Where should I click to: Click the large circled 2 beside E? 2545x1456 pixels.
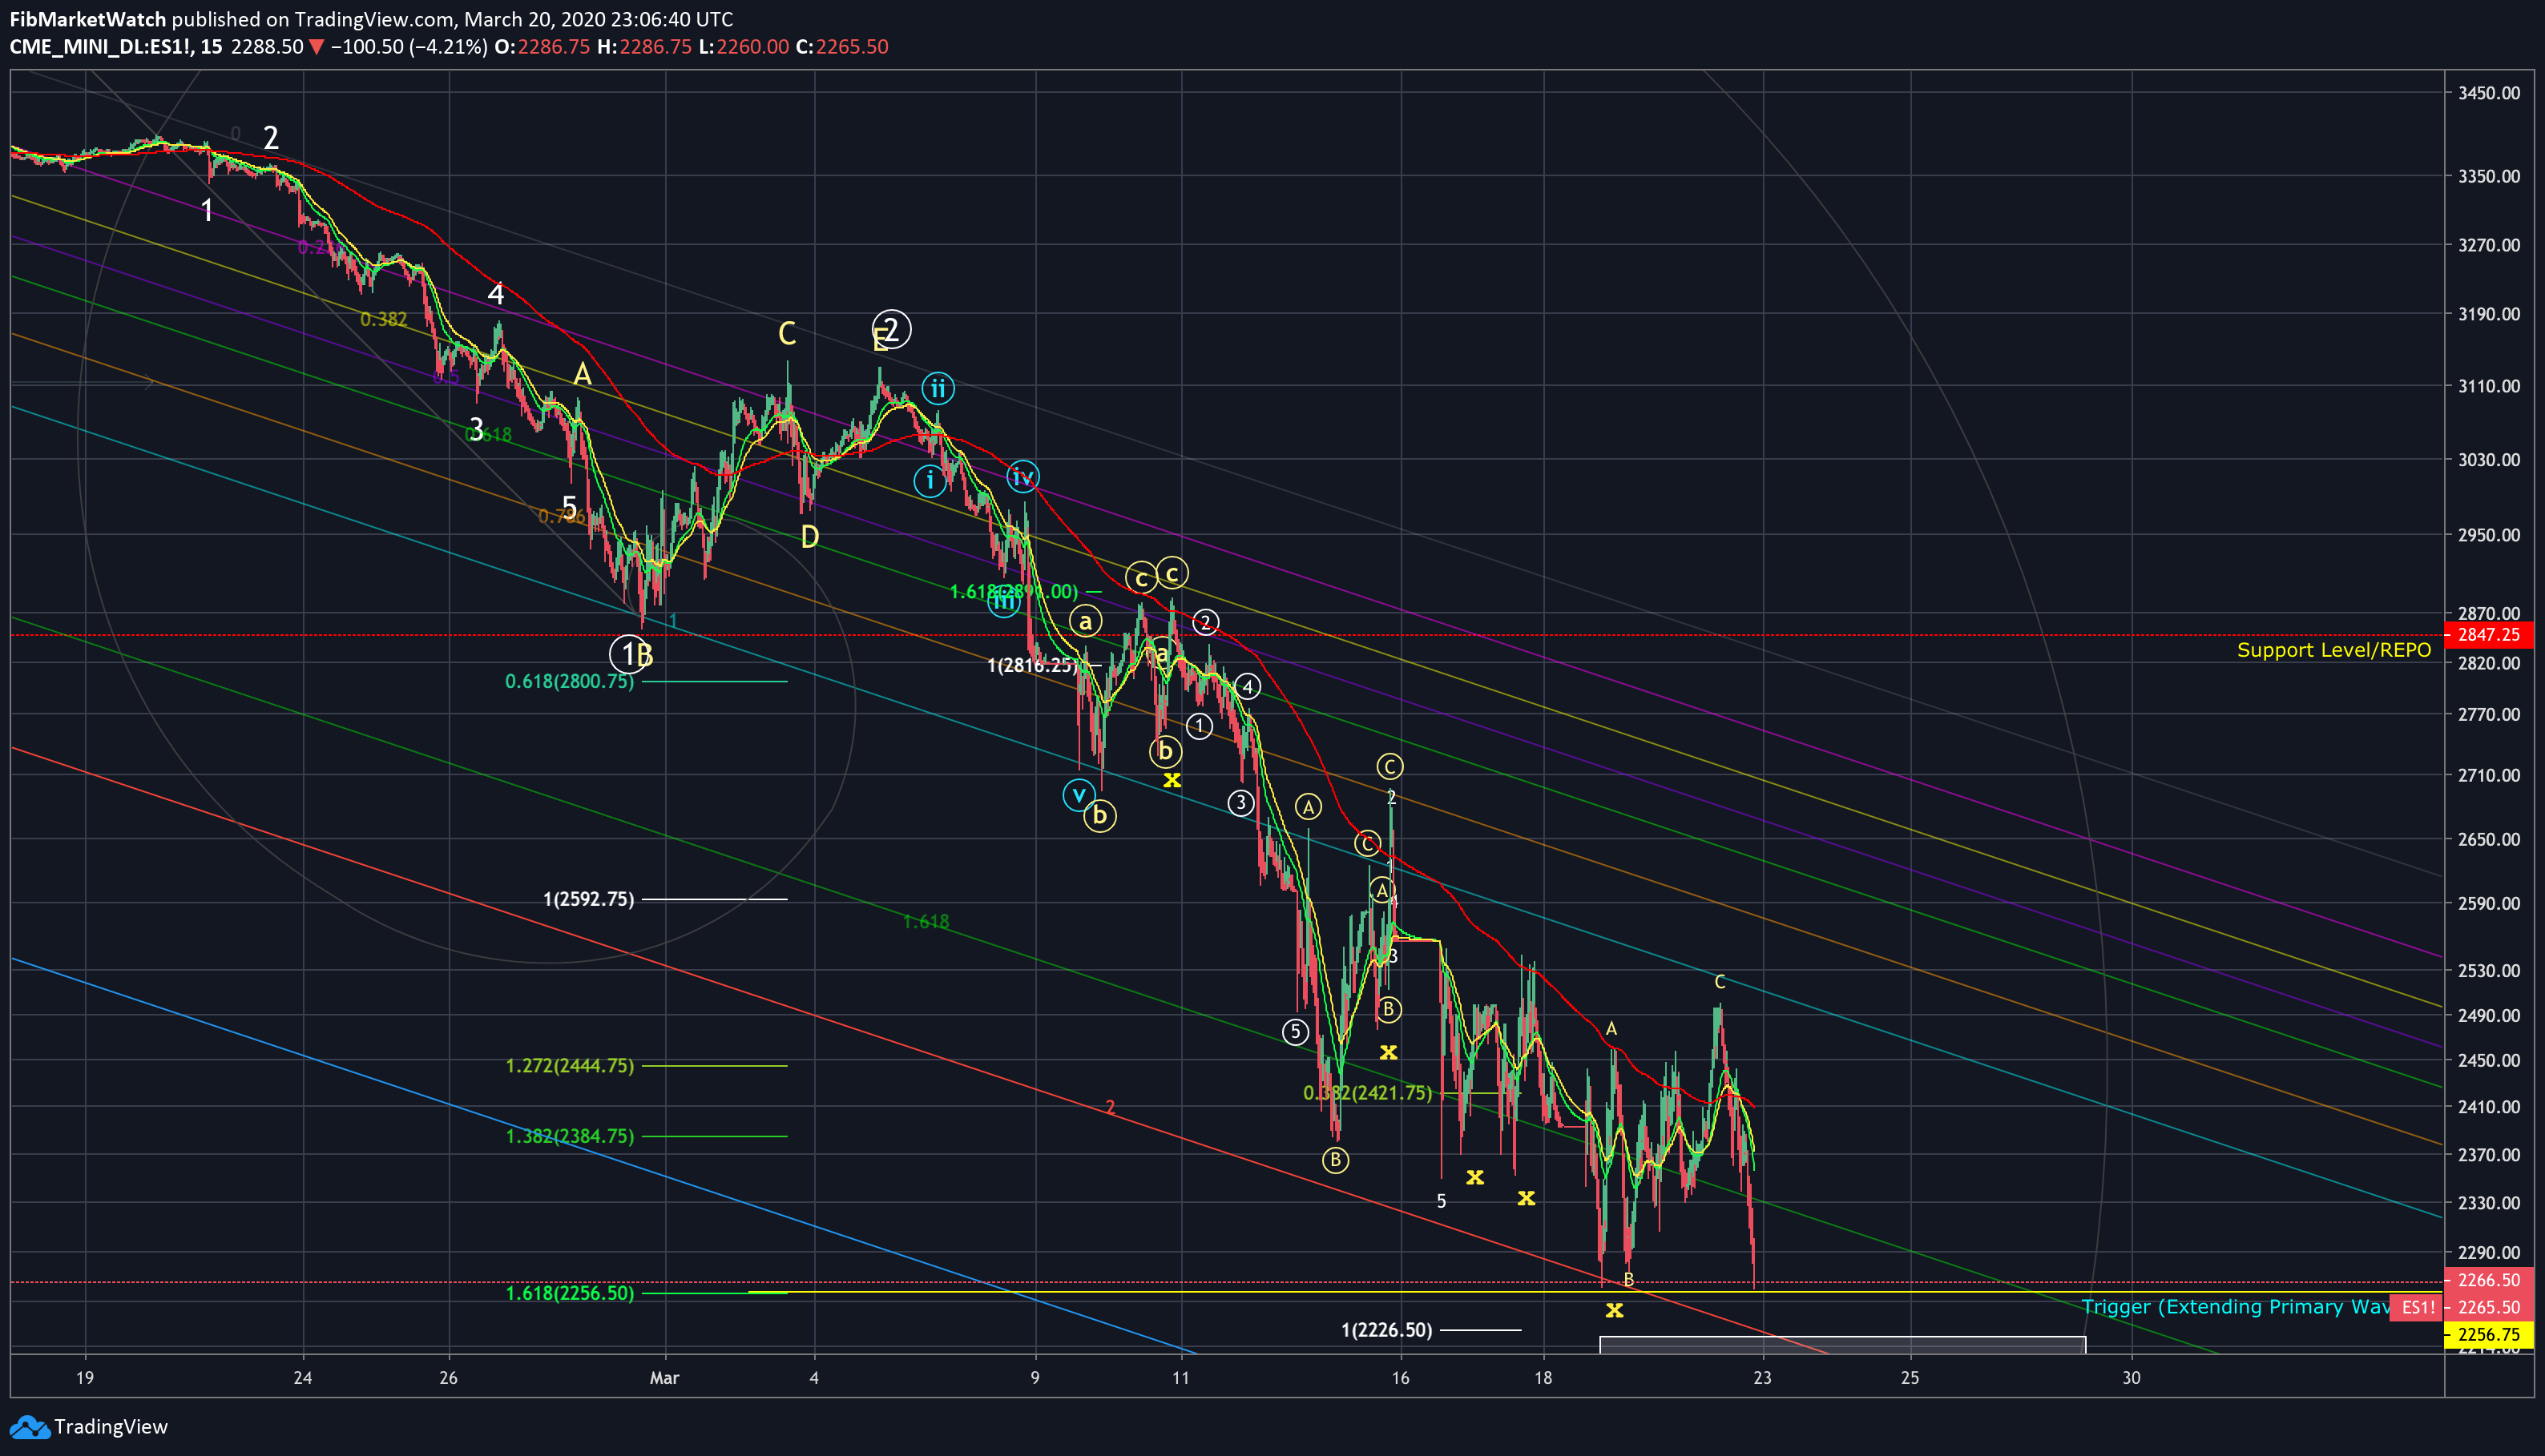coord(891,329)
